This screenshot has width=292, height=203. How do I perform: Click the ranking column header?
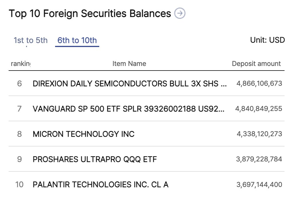click(x=20, y=64)
